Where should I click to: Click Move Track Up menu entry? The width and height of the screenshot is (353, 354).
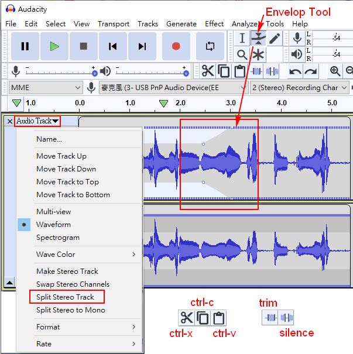click(x=61, y=156)
